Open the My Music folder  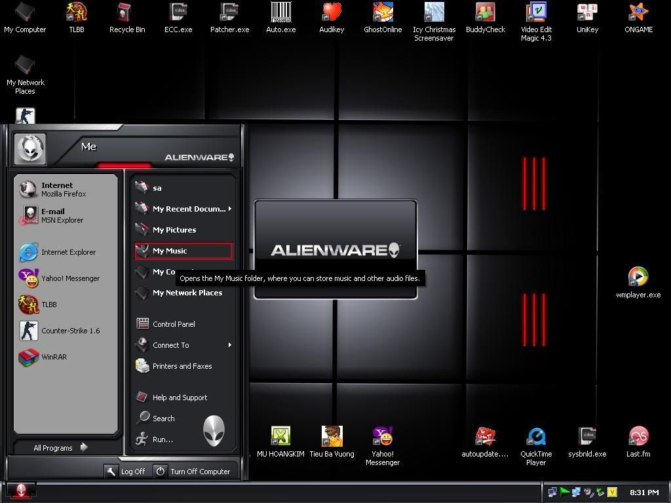click(x=183, y=251)
